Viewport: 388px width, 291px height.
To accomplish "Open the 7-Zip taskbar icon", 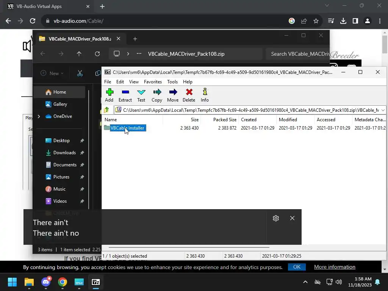I will click(x=96, y=282).
